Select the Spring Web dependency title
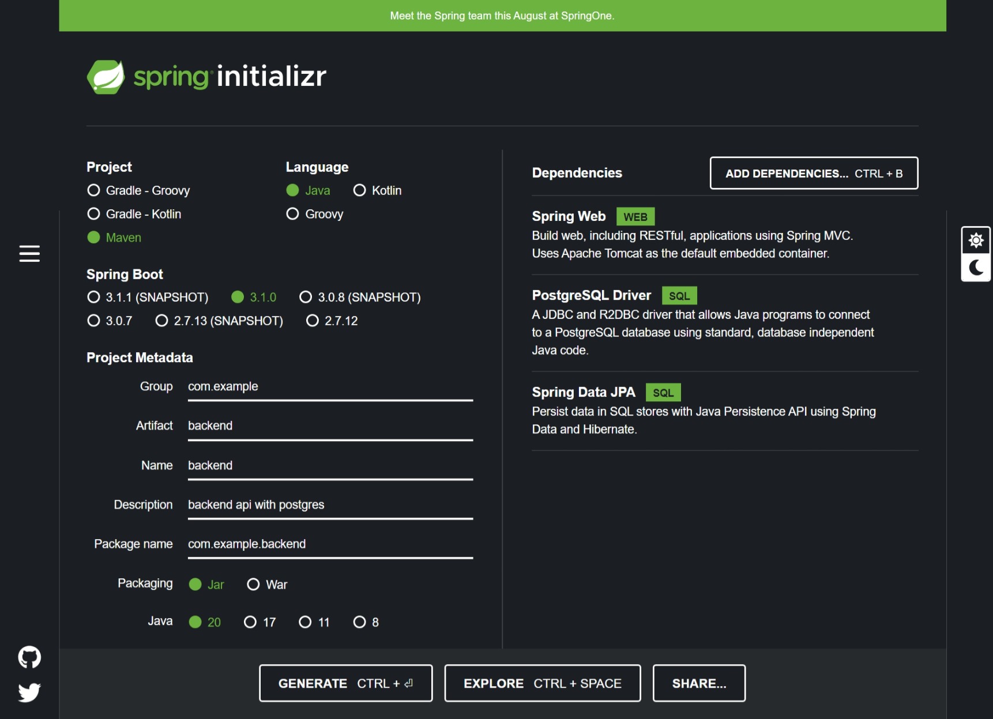 (569, 216)
